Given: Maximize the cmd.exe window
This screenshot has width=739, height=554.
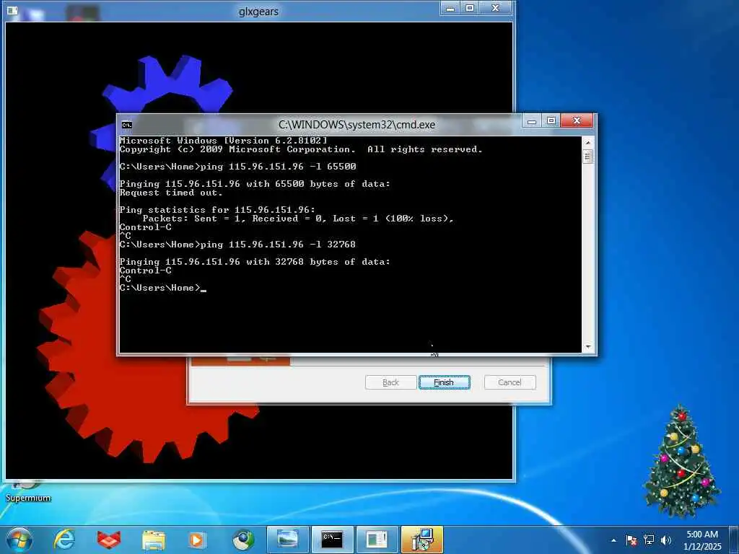Looking at the screenshot, I should point(551,121).
